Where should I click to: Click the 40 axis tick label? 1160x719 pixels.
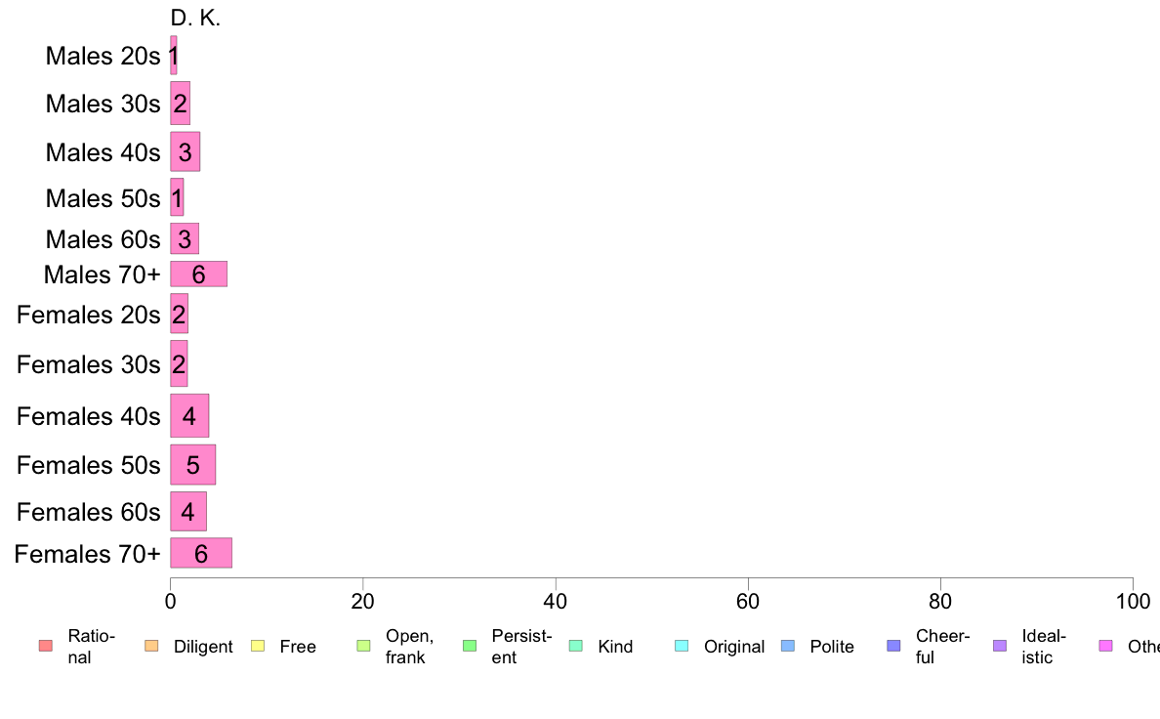coord(556,601)
